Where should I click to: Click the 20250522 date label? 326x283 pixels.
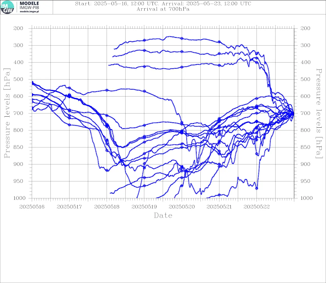(257, 207)
